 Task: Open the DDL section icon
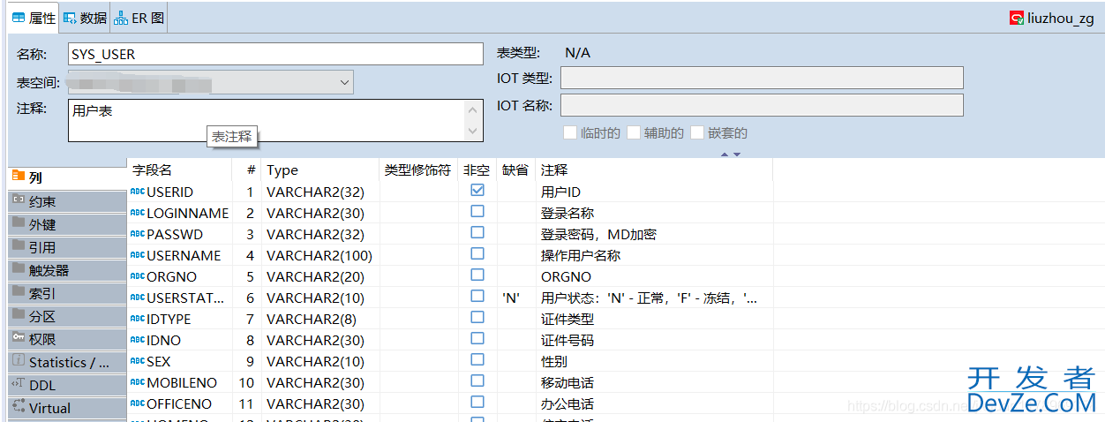[x=18, y=384]
